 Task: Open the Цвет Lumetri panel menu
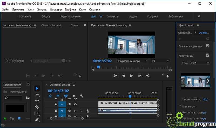(198, 25)
